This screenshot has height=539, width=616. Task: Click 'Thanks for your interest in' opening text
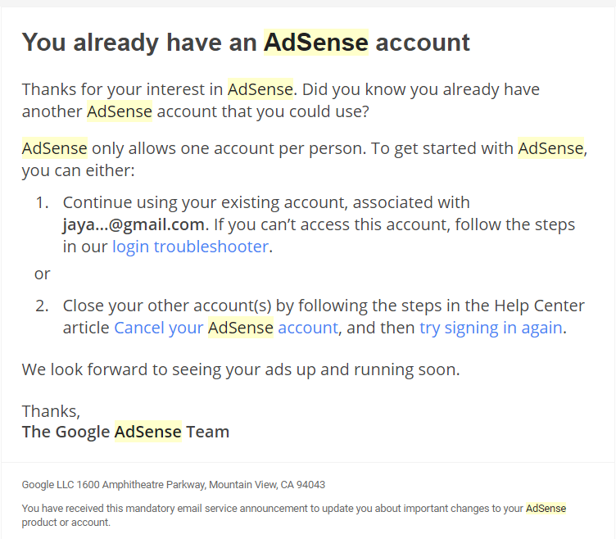click(x=123, y=88)
